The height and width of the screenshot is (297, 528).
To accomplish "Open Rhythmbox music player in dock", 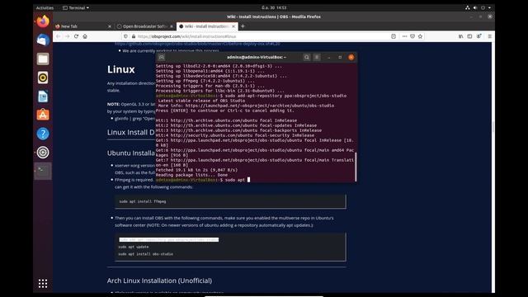I will pos(43,78).
